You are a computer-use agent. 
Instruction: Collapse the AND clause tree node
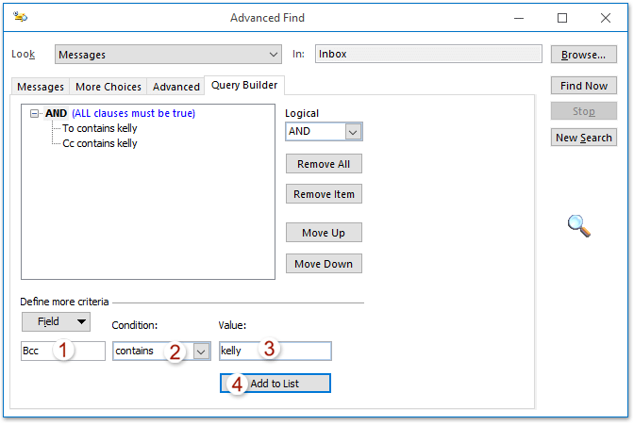point(35,113)
